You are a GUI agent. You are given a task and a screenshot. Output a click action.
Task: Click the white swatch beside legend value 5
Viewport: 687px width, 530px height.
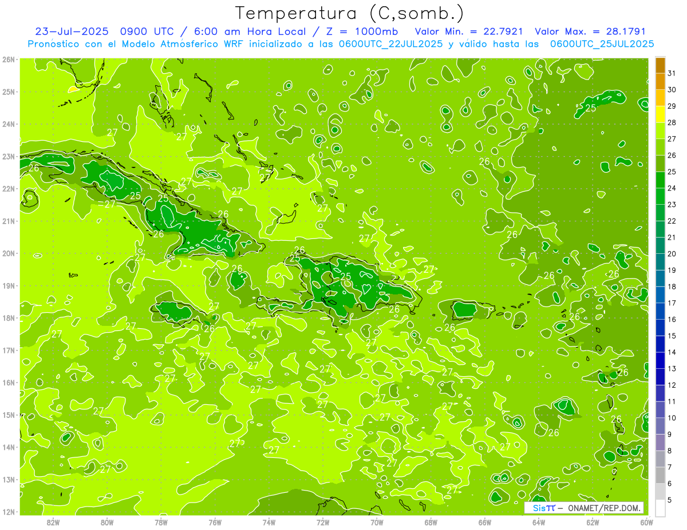[660, 508]
